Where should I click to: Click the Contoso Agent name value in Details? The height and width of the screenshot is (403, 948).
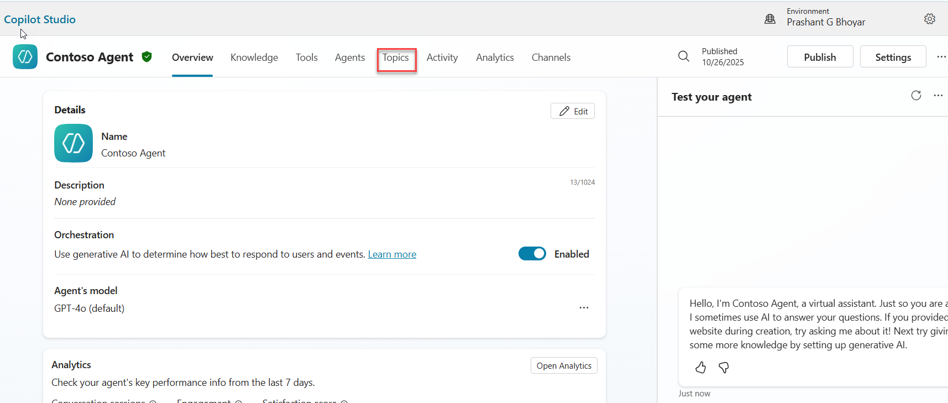(x=133, y=153)
